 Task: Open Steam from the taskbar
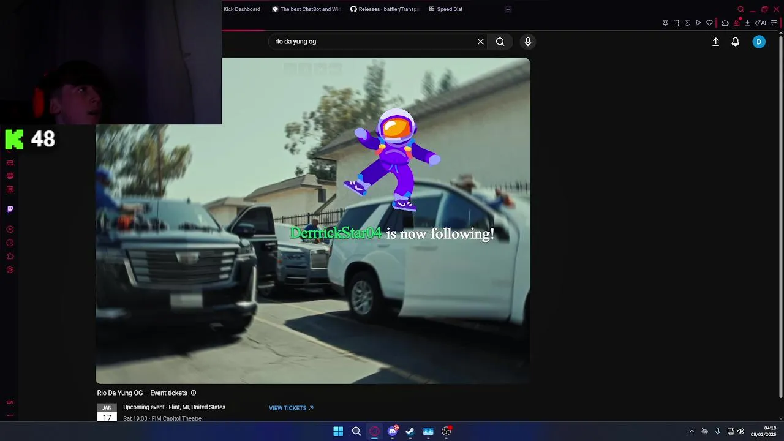coord(410,431)
